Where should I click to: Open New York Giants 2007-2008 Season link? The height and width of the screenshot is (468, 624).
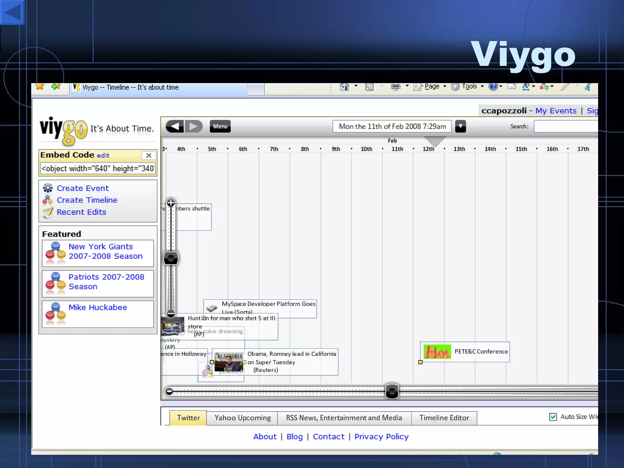click(x=105, y=251)
